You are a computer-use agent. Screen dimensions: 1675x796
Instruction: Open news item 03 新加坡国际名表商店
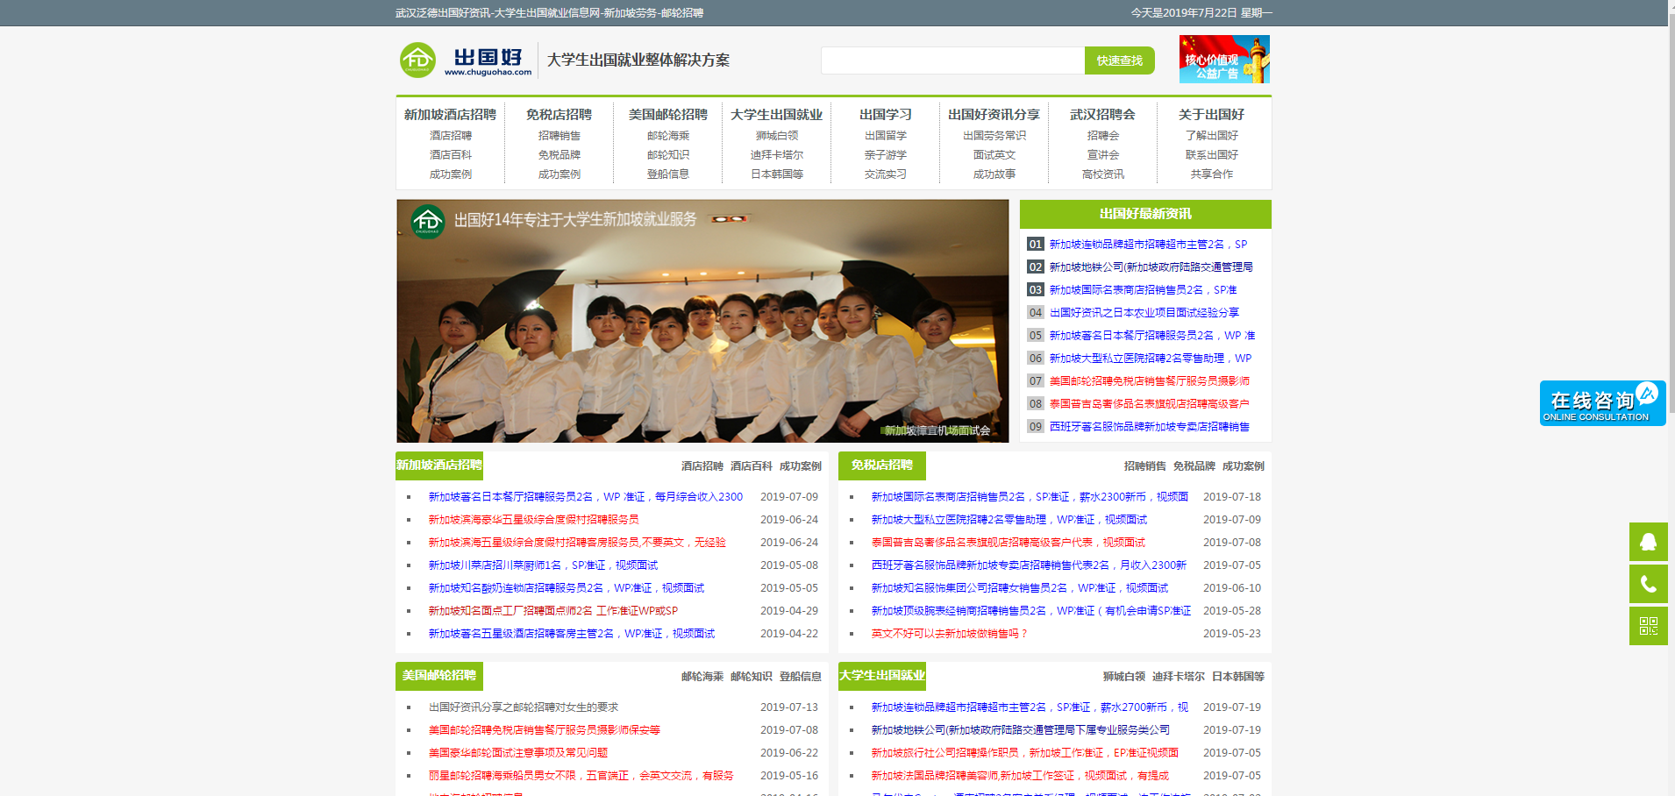[x=1143, y=290]
